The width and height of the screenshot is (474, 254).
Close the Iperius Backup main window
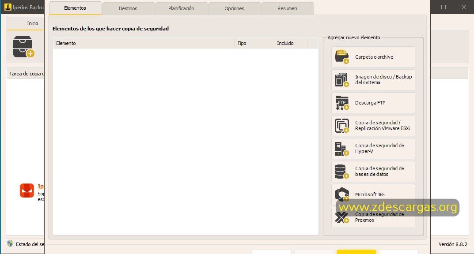(x=464, y=7)
